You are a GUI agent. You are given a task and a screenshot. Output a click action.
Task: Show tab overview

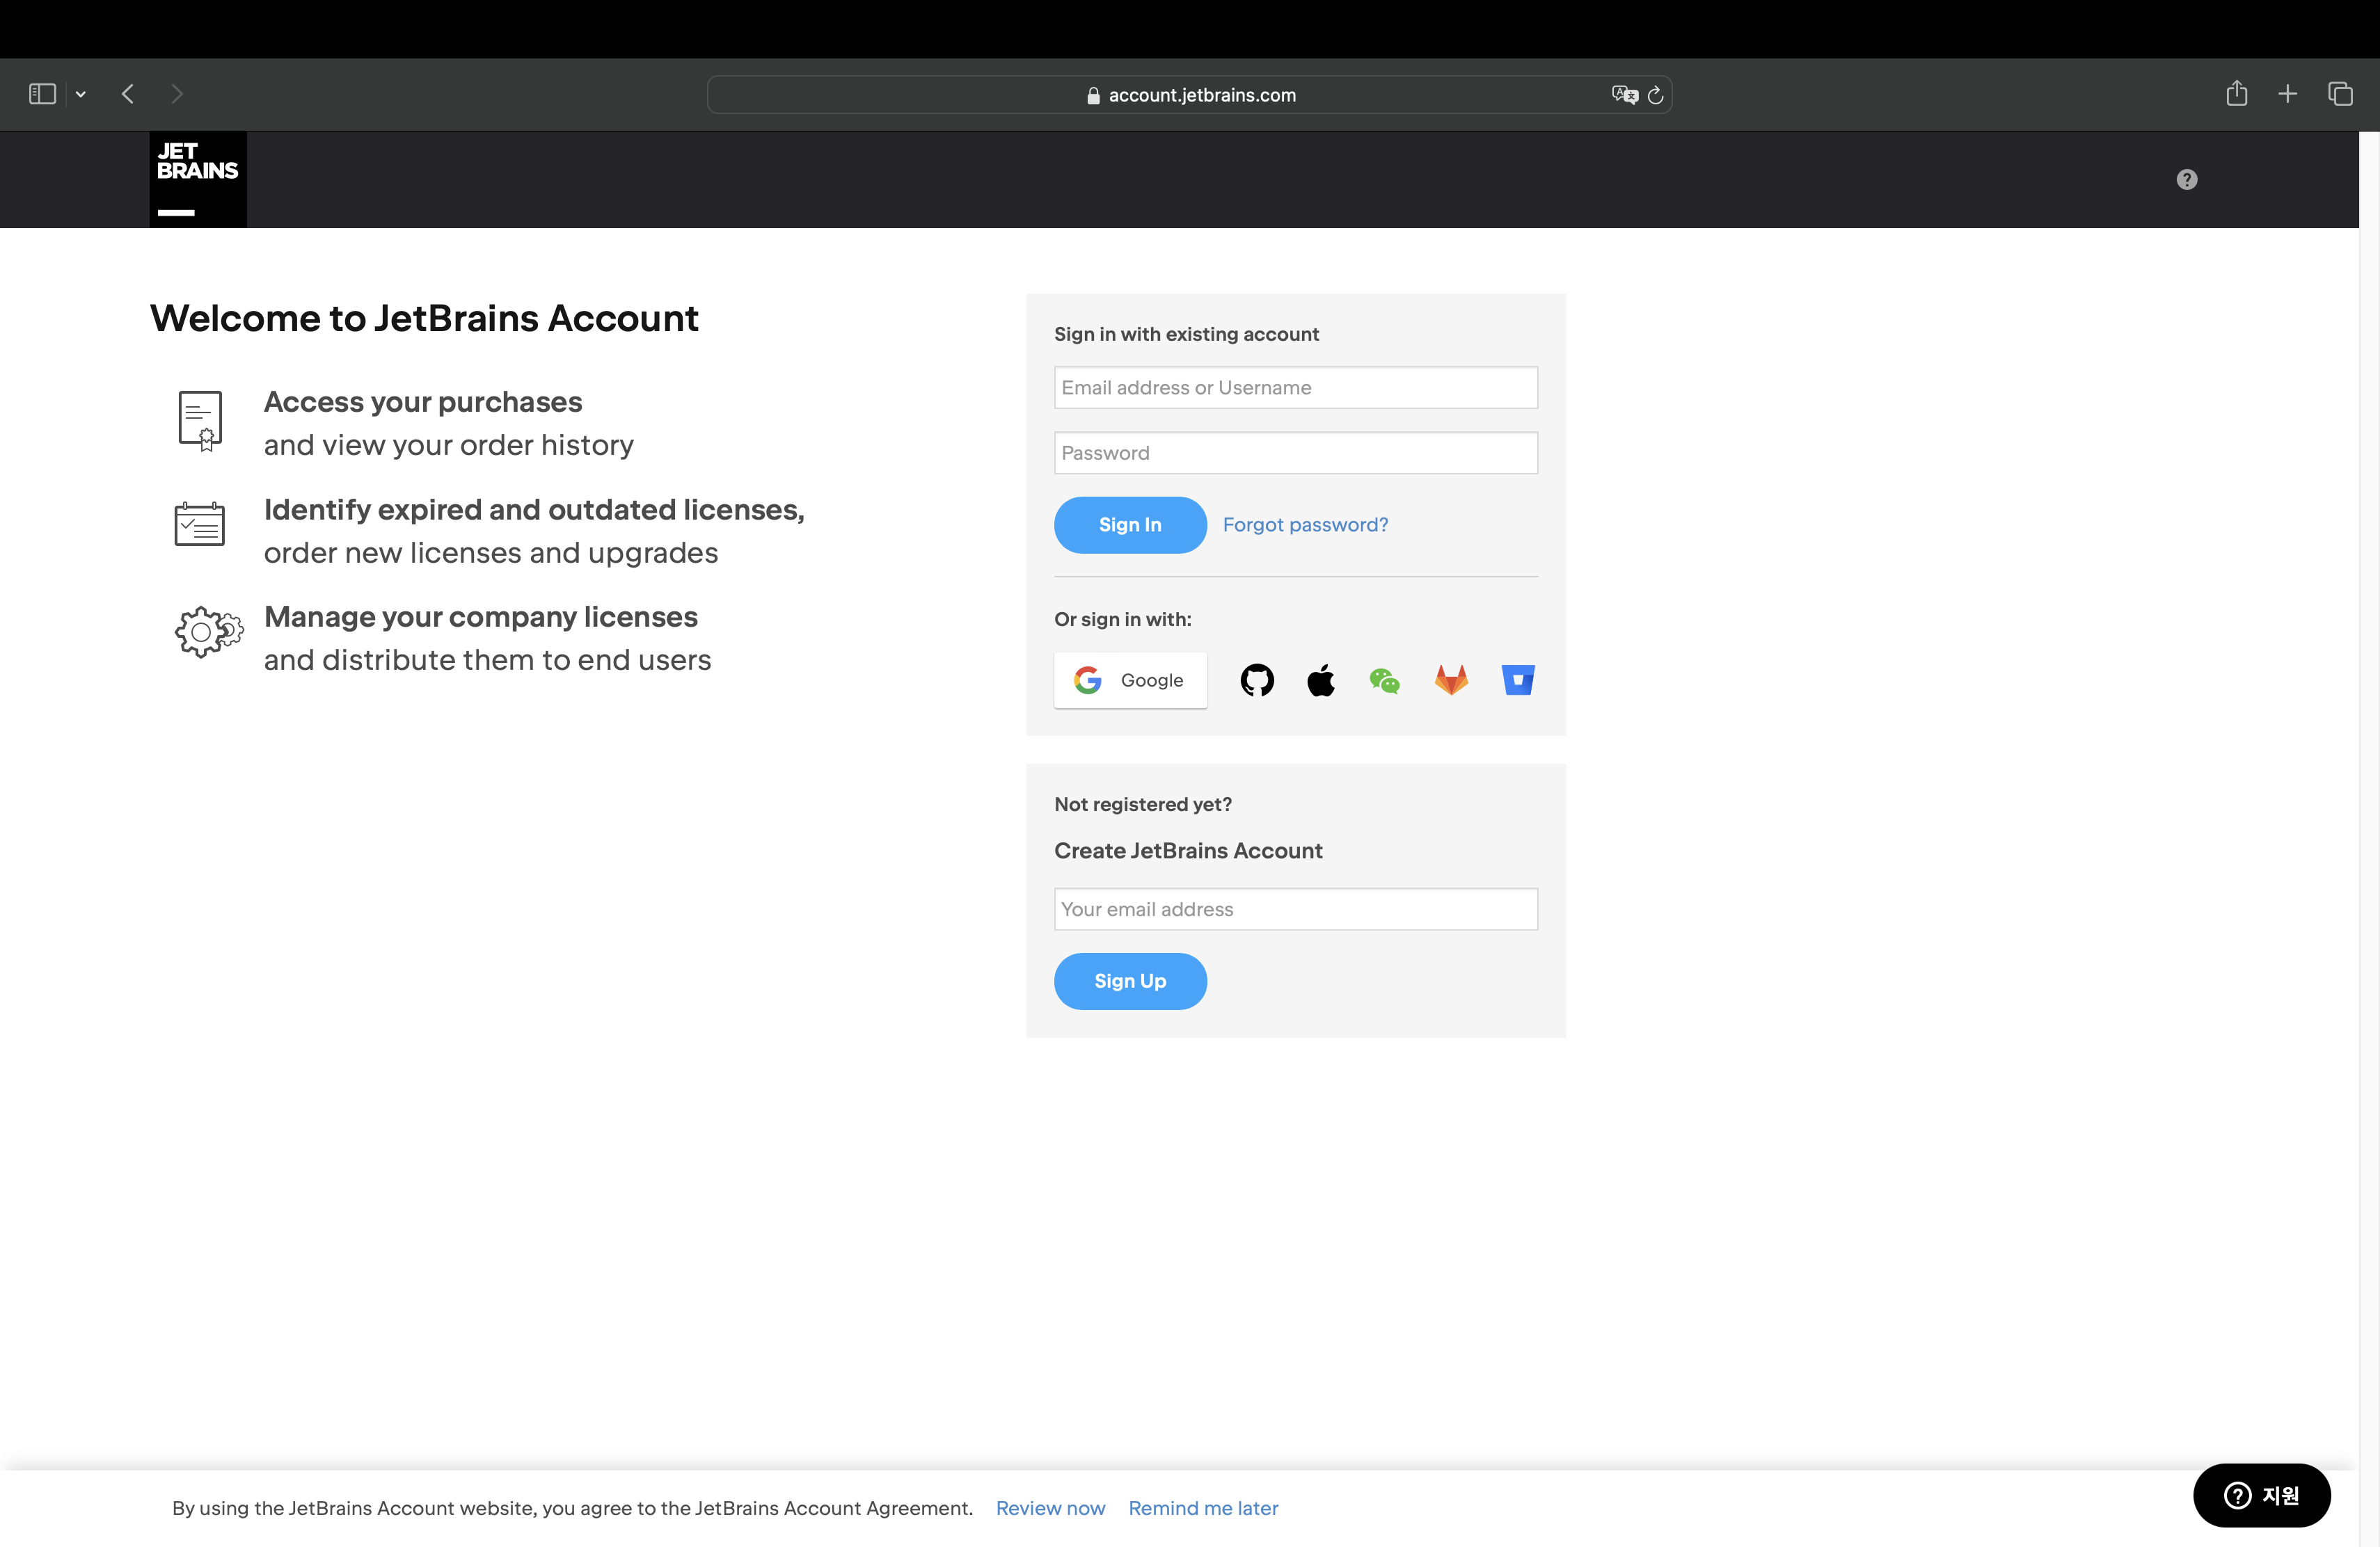2340,94
